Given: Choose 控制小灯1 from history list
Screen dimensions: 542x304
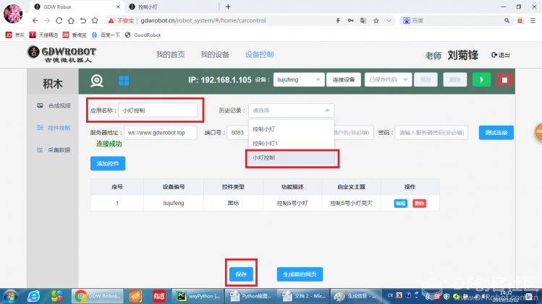Looking at the screenshot, I should (x=292, y=143).
